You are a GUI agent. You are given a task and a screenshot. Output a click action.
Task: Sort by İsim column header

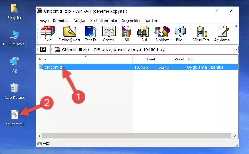[x=85, y=59]
